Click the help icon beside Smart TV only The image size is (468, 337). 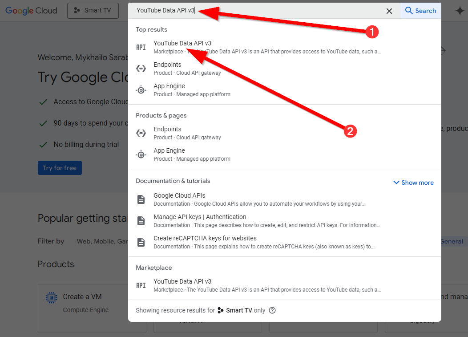pyautogui.click(x=272, y=310)
